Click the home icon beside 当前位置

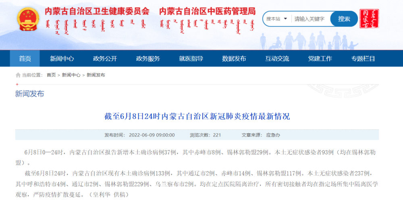click(x=18, y=75)
